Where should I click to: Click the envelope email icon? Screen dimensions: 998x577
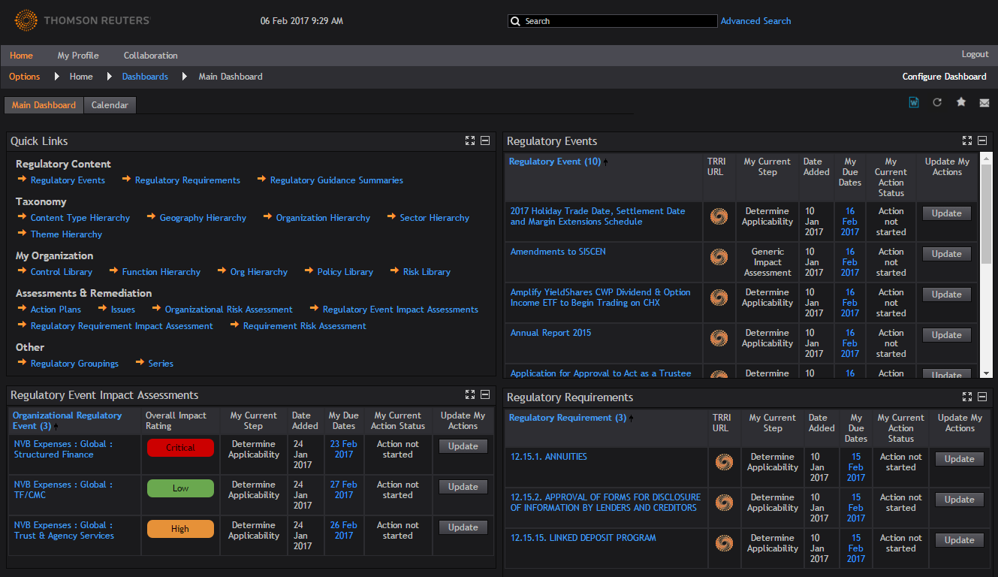[x=984, y=103]
